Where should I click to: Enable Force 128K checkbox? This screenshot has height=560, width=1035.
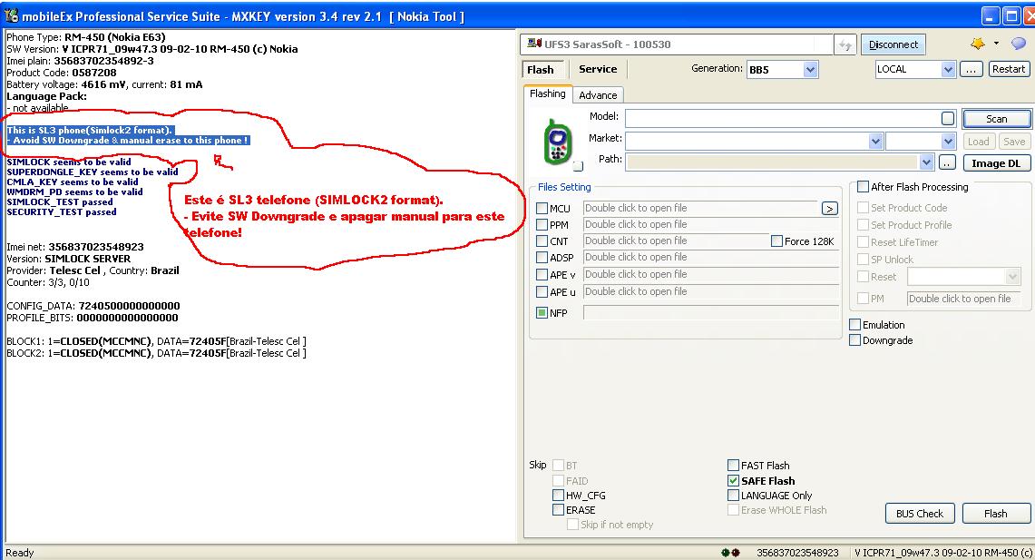click(776, 241)
